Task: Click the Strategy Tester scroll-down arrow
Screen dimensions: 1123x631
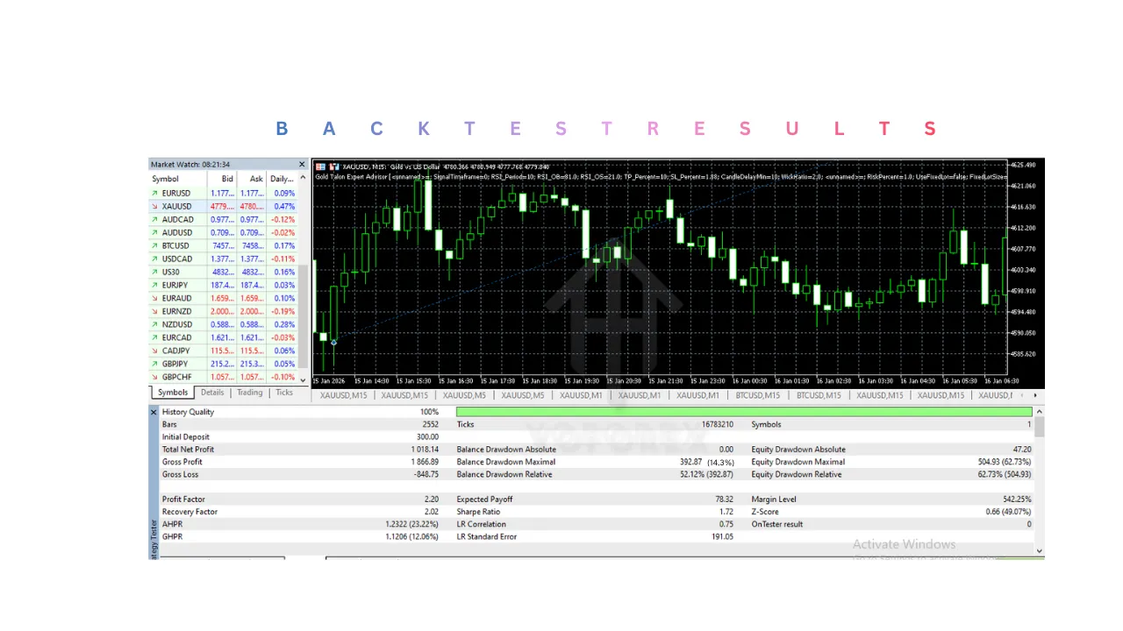Action: point(1040,550)
